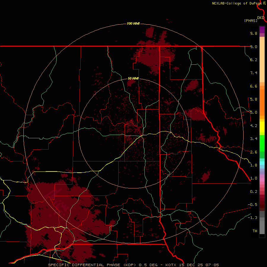Click the 9.0 legend value
Screen dimensions: 267x267
[254, 47]
